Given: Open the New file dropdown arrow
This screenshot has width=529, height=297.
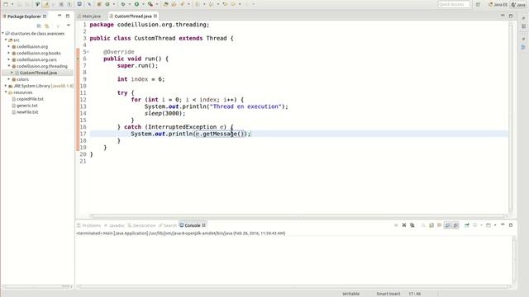Looking at the screenshot, I should click(12, 4).
